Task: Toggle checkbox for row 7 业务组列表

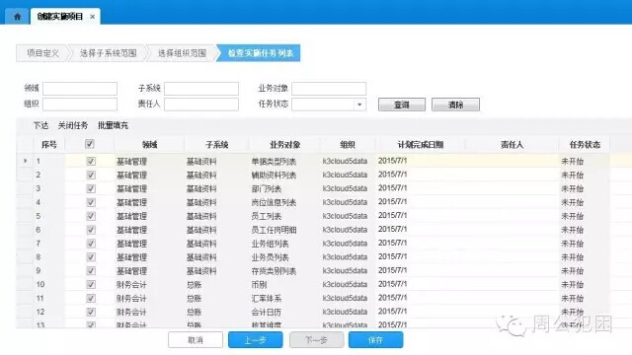Action: pyautogui.click(x=91, y=244)
